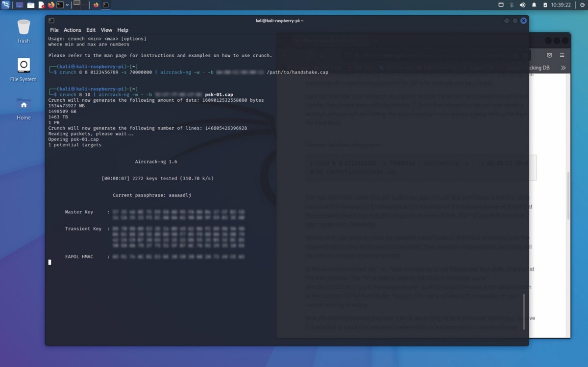The width and height of the screenshot is (588, 367).
Task: Select the Home folder desktop icon
Action: coord(24,108)
